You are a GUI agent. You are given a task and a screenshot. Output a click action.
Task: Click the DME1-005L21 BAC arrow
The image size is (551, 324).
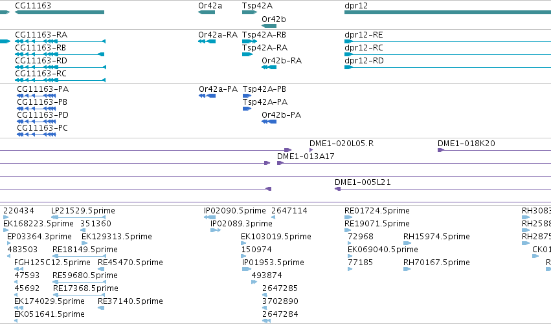[338, 189]
